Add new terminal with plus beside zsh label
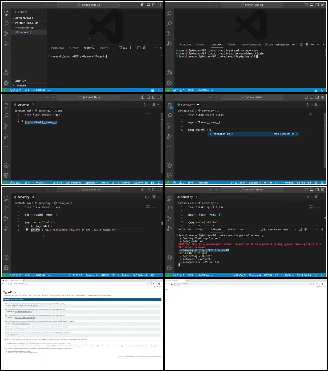This screenshot has width=328, height=371. tap(130, 48)
